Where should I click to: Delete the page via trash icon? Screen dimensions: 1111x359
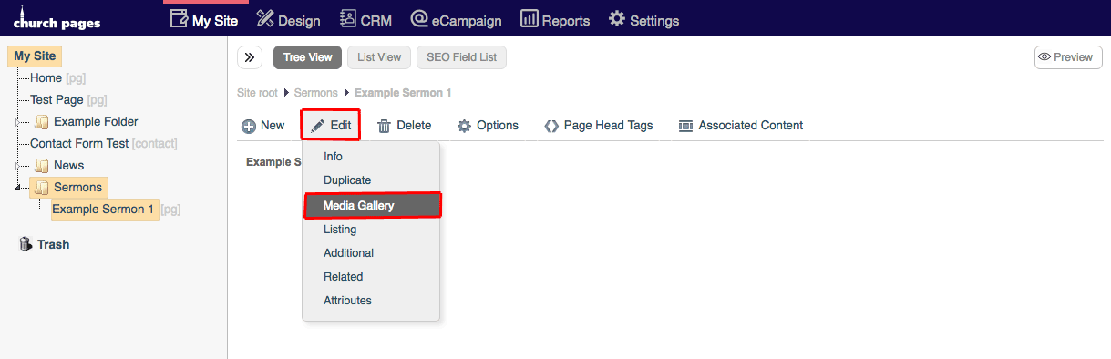coord(404,126)
